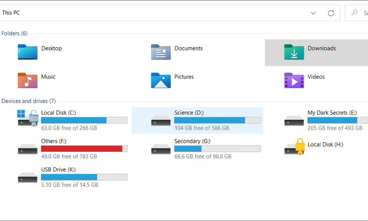Click the Local Disk (C:) usage bar
The height and width of the screenshot is (221, 368).
[x=84, y=120]
